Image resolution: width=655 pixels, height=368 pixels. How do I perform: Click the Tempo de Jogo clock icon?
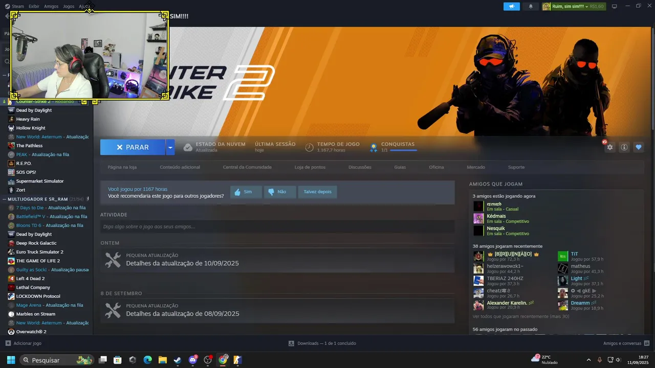[x=309, y=147]
